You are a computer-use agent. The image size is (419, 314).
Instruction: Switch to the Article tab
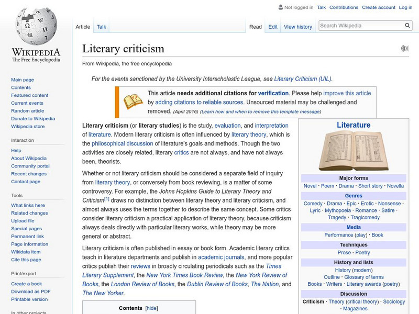coord(83,27)
